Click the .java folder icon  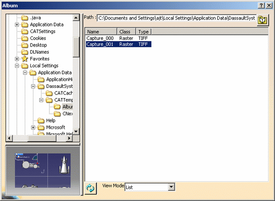(x=25, y=18)
